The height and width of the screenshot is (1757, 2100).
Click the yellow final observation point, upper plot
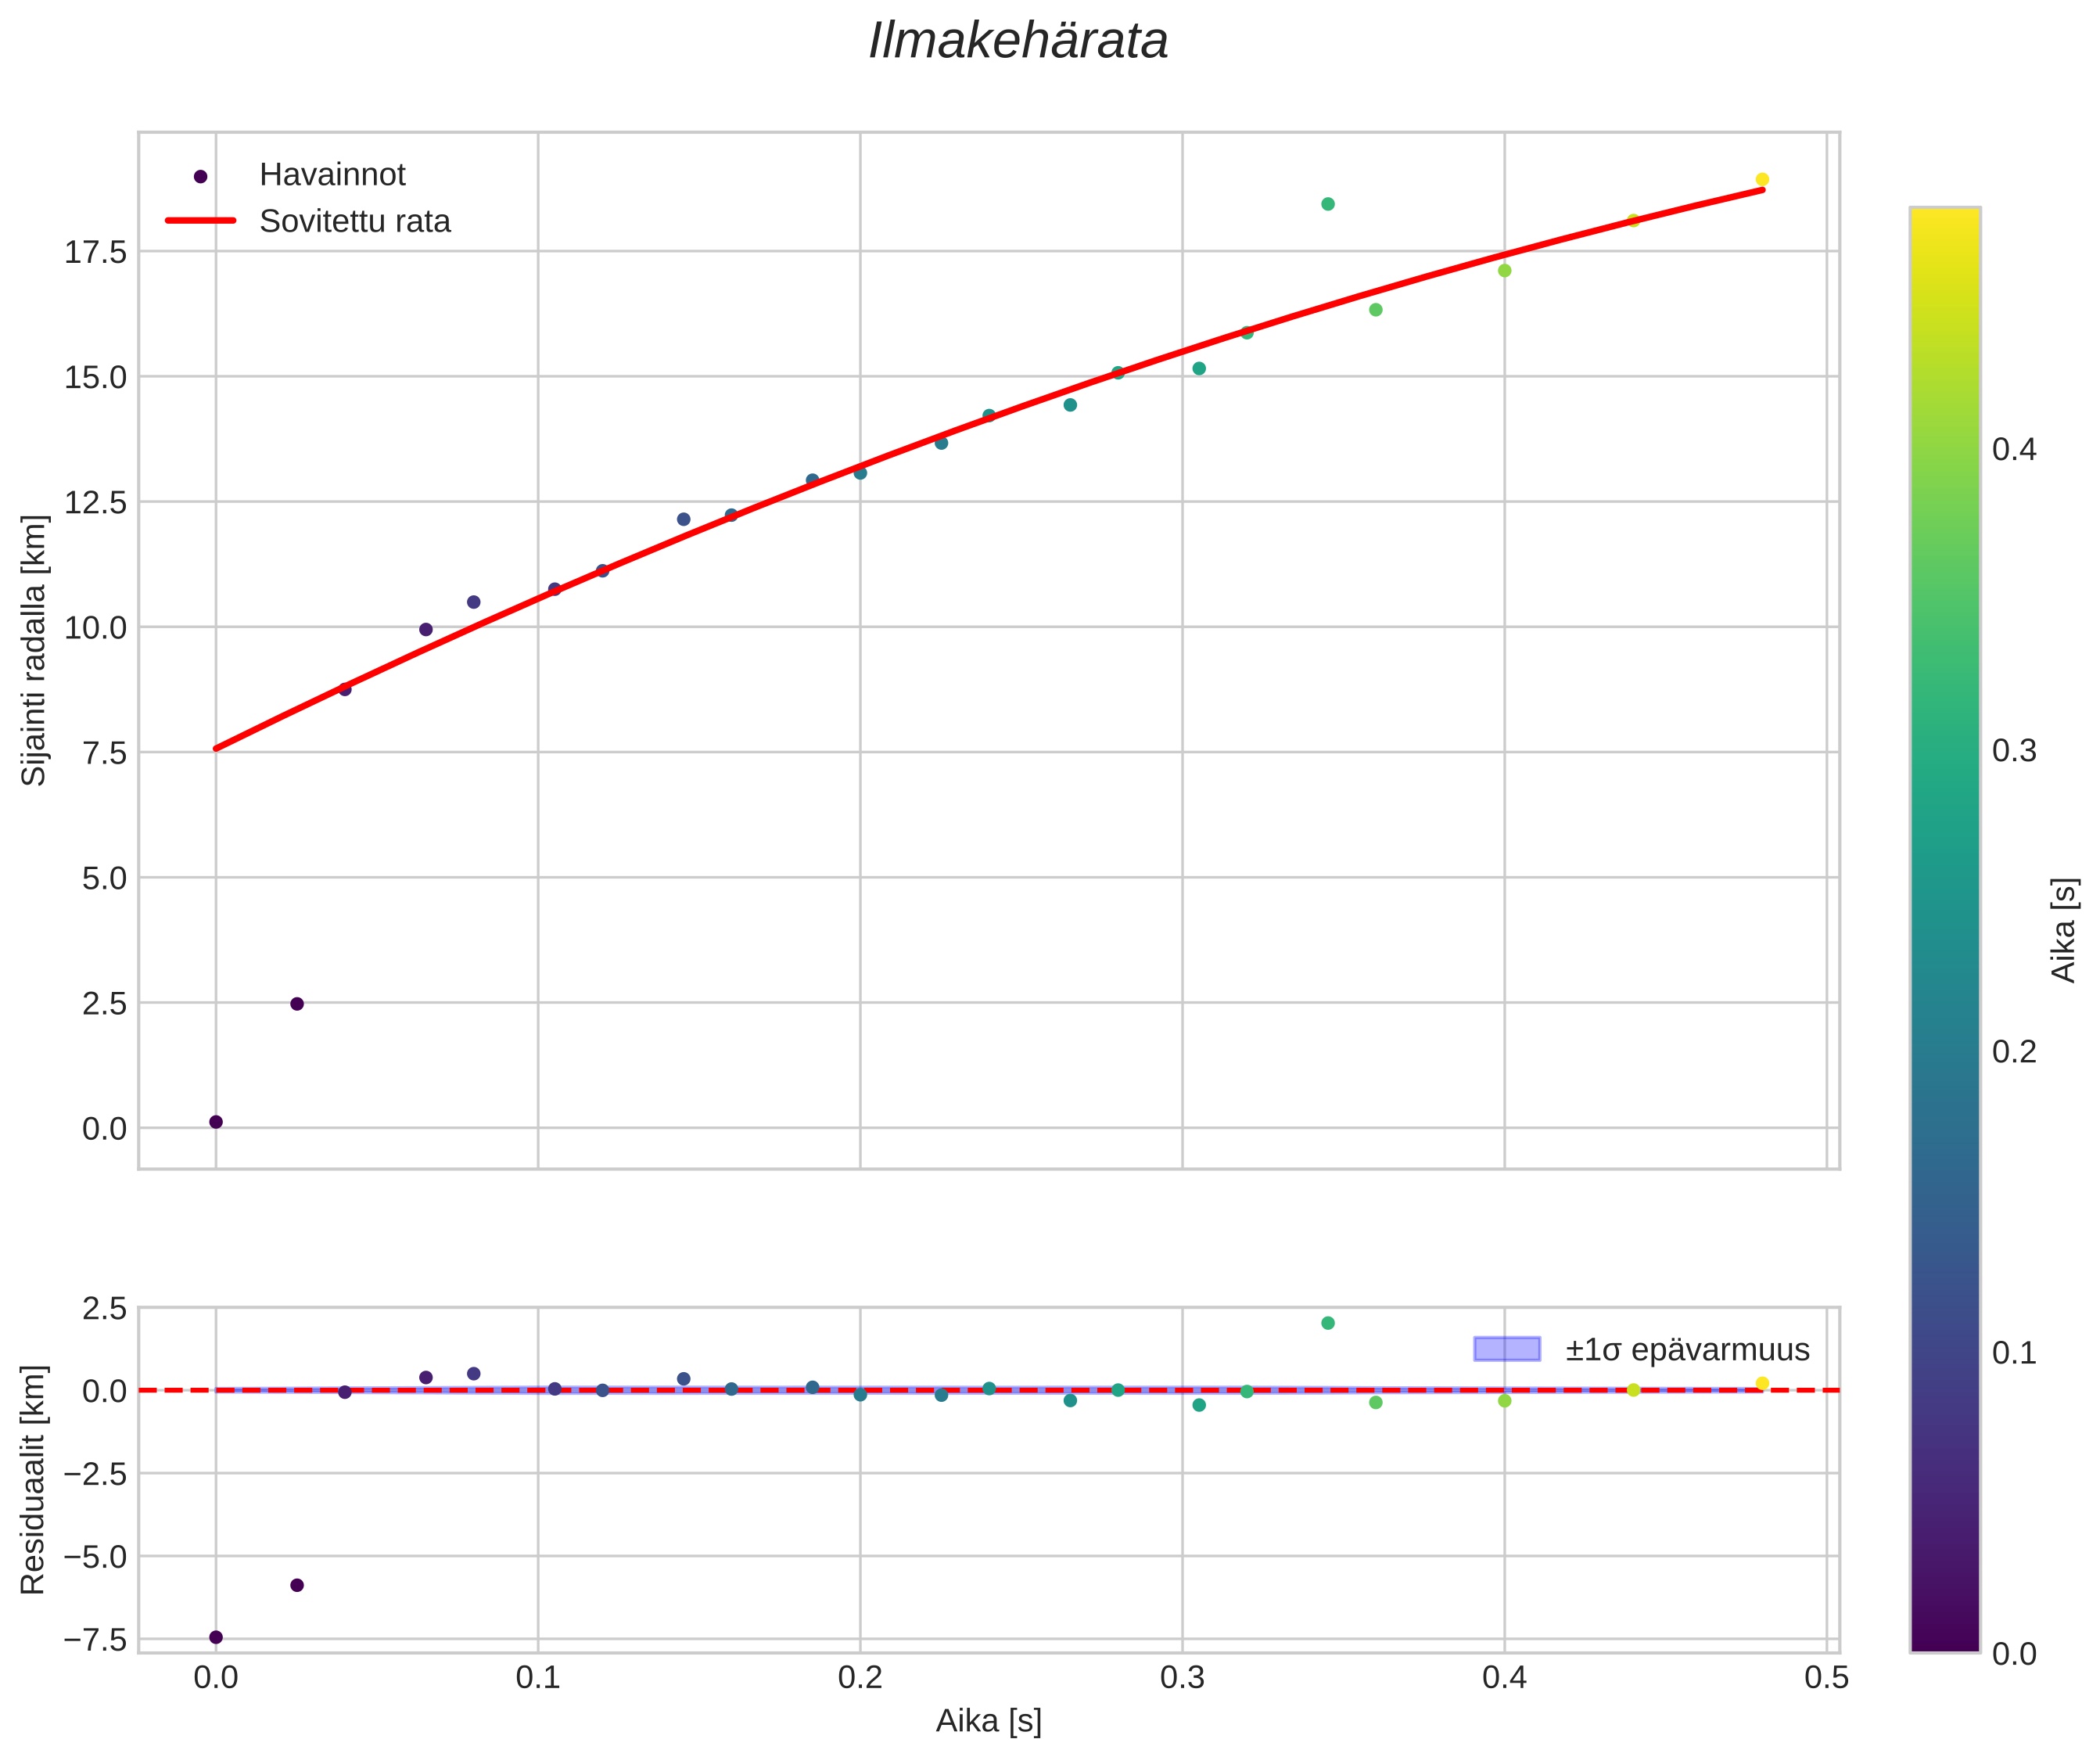click(1762, 180)
